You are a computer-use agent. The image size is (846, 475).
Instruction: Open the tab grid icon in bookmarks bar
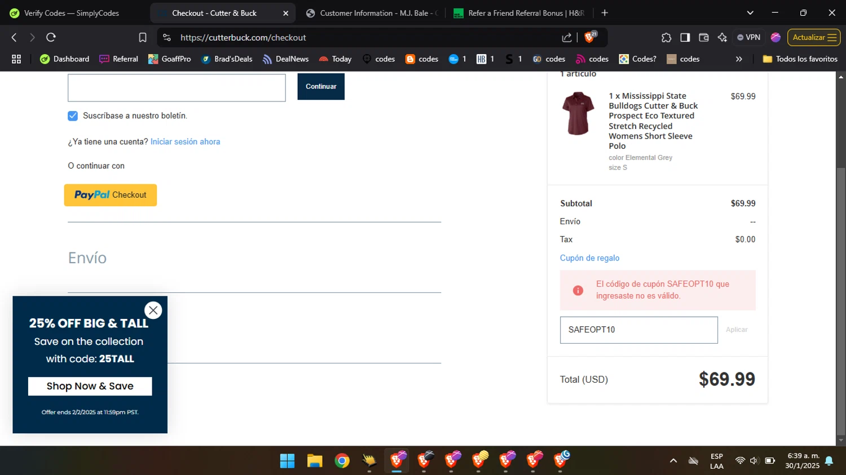(16, 59)
